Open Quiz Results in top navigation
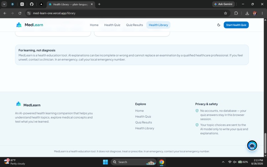 tap(134, 25)
